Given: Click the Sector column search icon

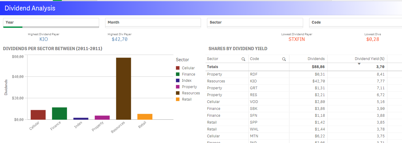Looking at the screenshot, I should (243, 59).
